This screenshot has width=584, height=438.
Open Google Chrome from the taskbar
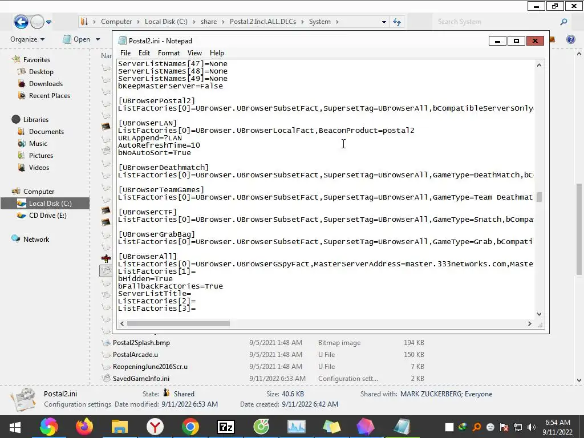click(x=190, y=427)
